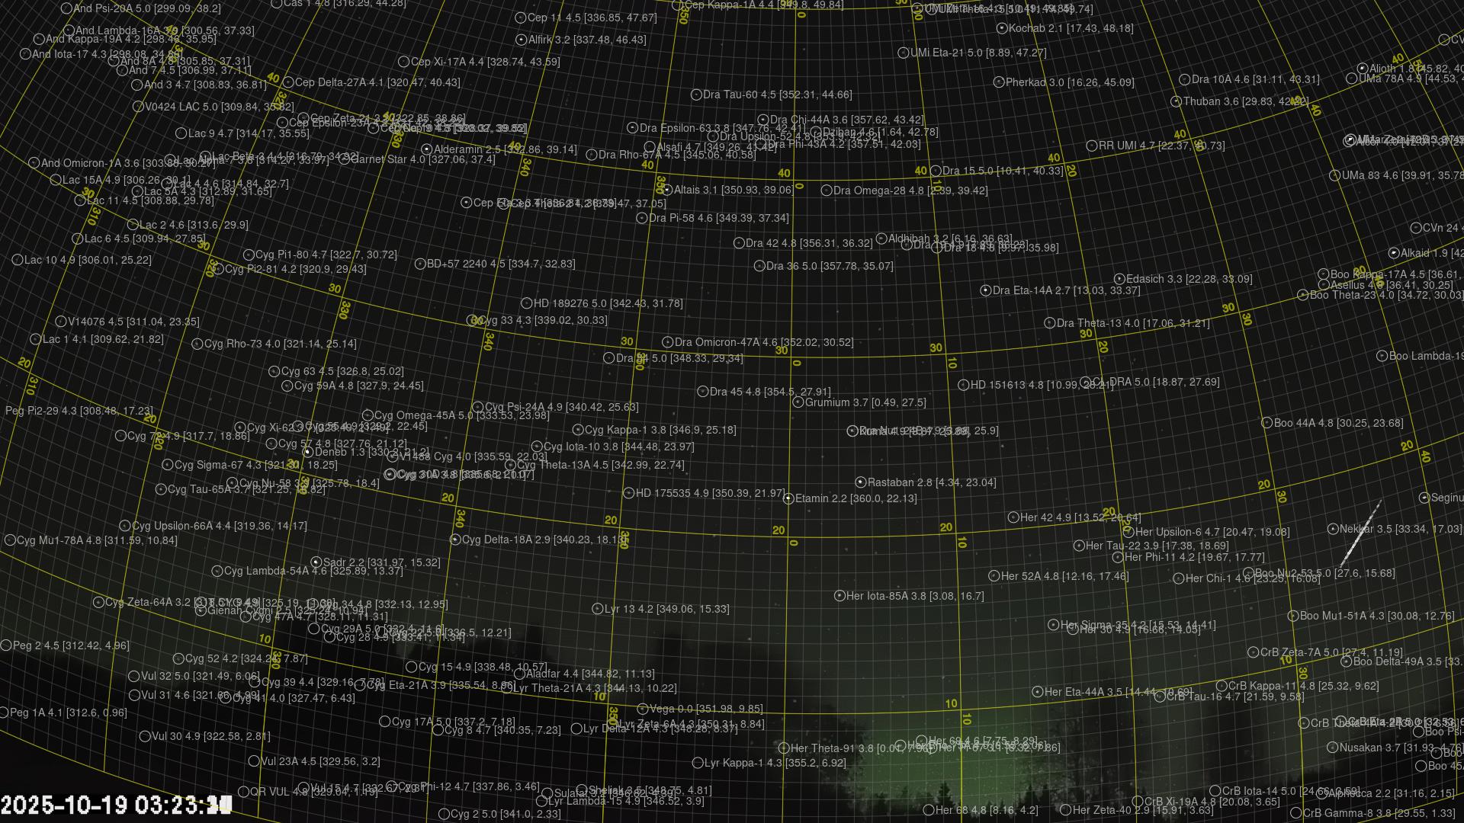The width and height of the screenshot is (1464, 823).
Task: Select the Alfirk star circle
Action: [x=521, y=40]
